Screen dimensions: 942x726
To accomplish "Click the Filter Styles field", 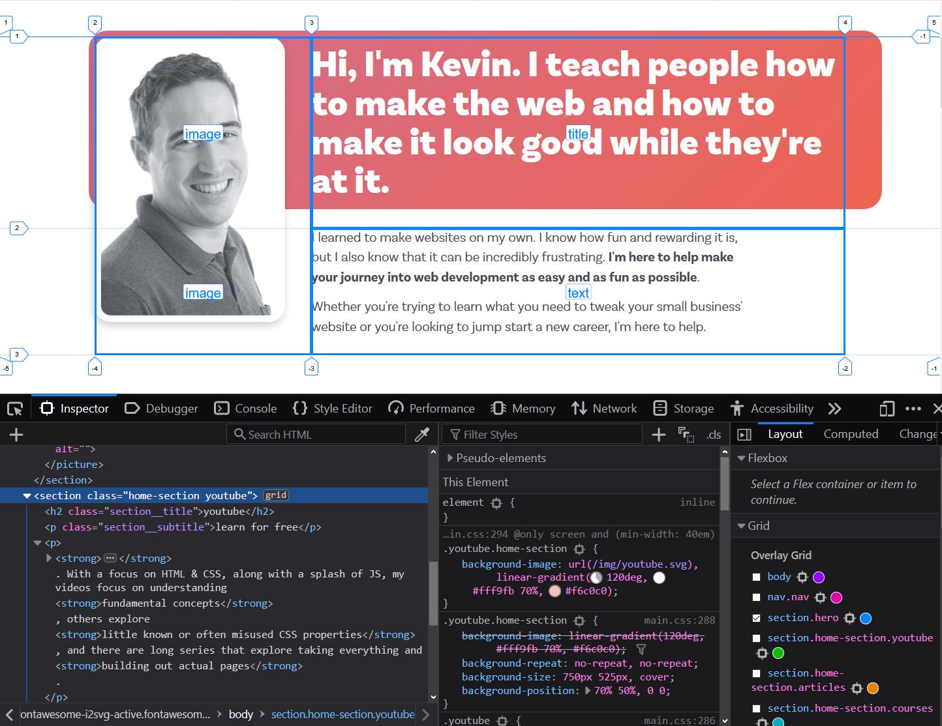I will coord(542,434).
